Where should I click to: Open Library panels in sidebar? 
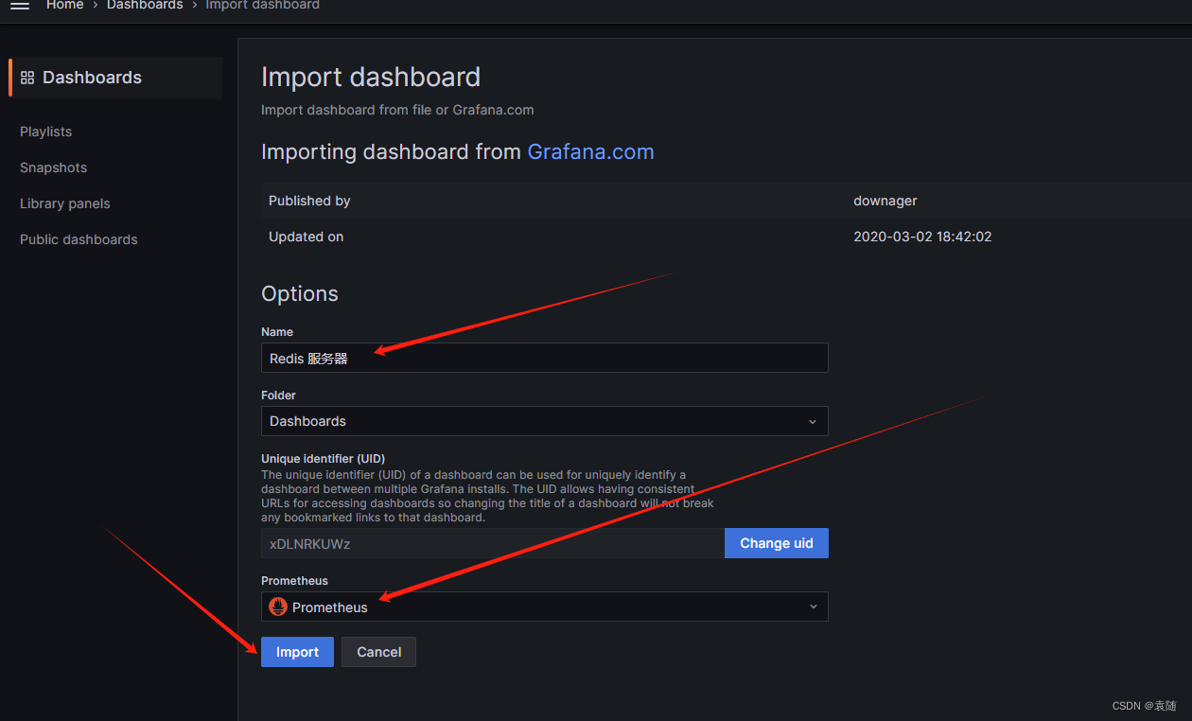click(64, 203)
